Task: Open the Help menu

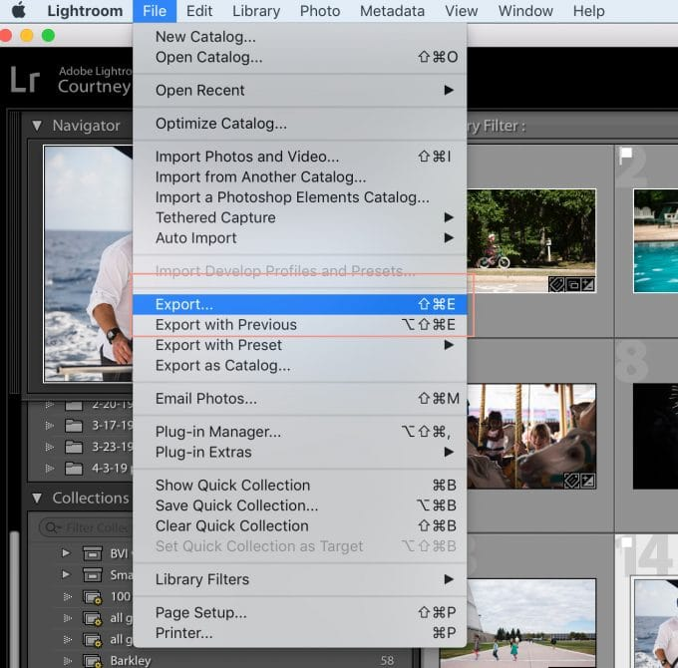Action: 588,11
